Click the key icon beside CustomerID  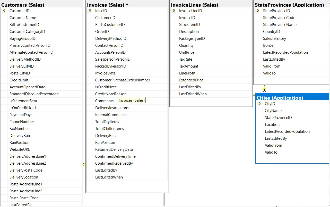tap(5, 11)
